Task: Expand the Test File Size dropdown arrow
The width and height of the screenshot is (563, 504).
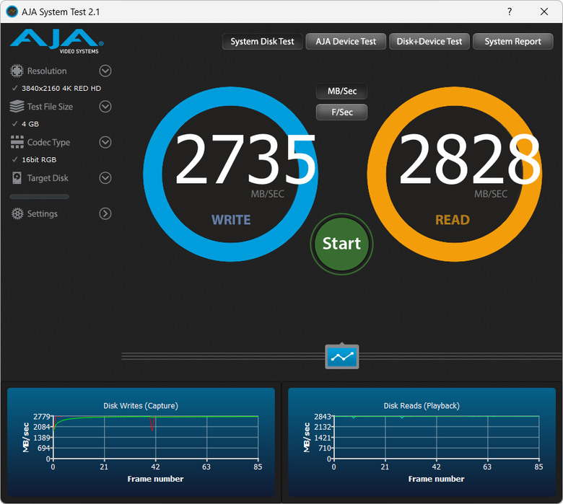Action: [x=105, y=107]
